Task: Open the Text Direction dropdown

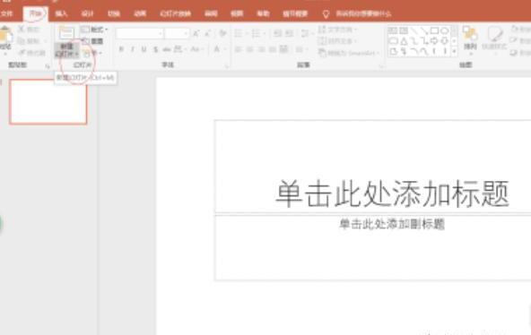Action: coord(337,30)
